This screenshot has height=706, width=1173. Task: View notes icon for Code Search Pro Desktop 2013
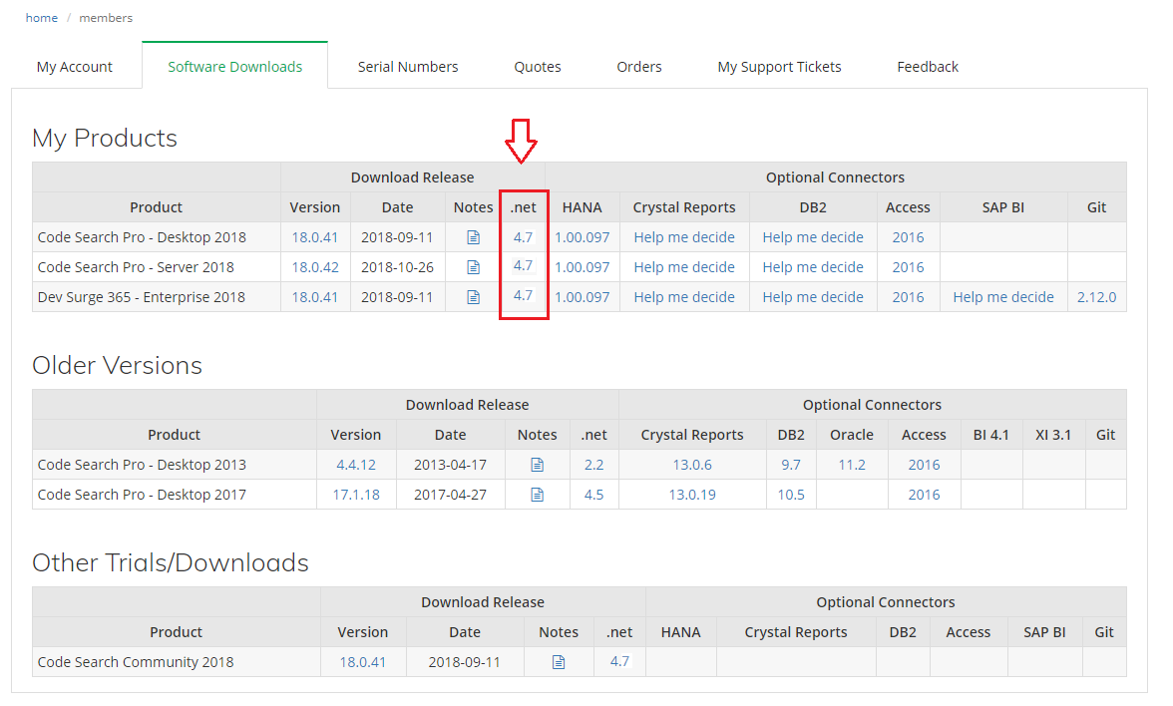click(537, 465)
